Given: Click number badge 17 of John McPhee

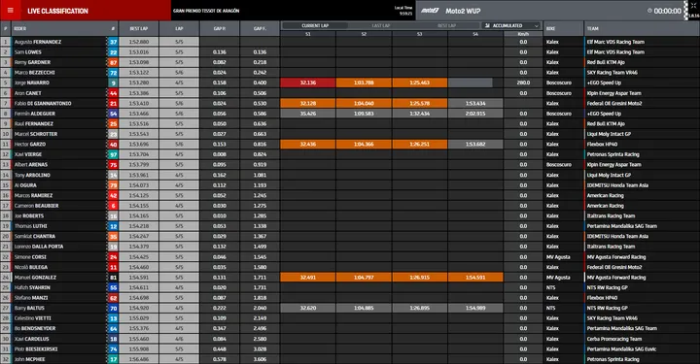Looking at the screenshot, I should pos(113,359).
